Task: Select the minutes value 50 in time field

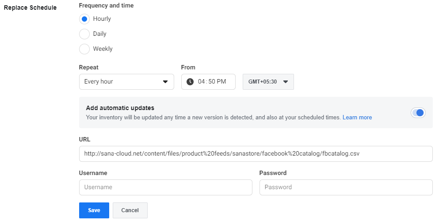Action: click(x=212, y=81)
